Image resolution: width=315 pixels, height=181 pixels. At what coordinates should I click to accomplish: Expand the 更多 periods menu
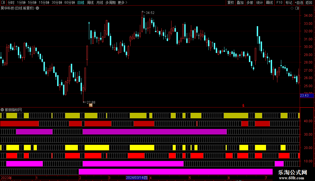click(x=122, y=3)
